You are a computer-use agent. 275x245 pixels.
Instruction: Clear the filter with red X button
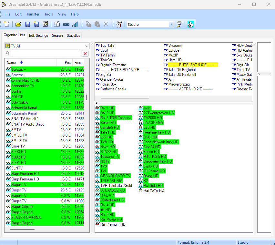click(x=85, y=54)
